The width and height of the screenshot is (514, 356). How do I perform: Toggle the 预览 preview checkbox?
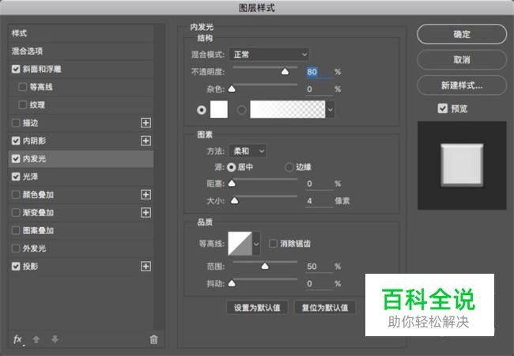pos(443,108)
